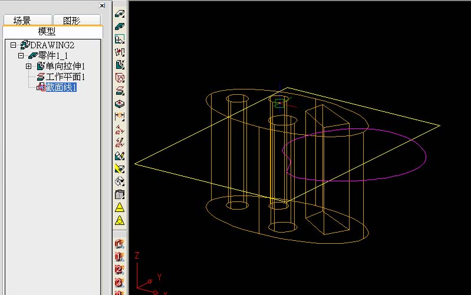The width and height of the screenshot is (471, 295).
Task: Select the sketch profile tool with arrows
Action: pyautogui.click(x=120, y=39)
